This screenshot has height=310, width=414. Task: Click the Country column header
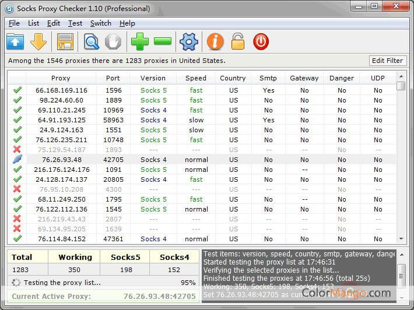click(233, 78)
